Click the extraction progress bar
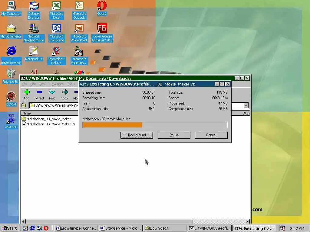The width and height of the screenshot is (310, 232). pos(155,125)
